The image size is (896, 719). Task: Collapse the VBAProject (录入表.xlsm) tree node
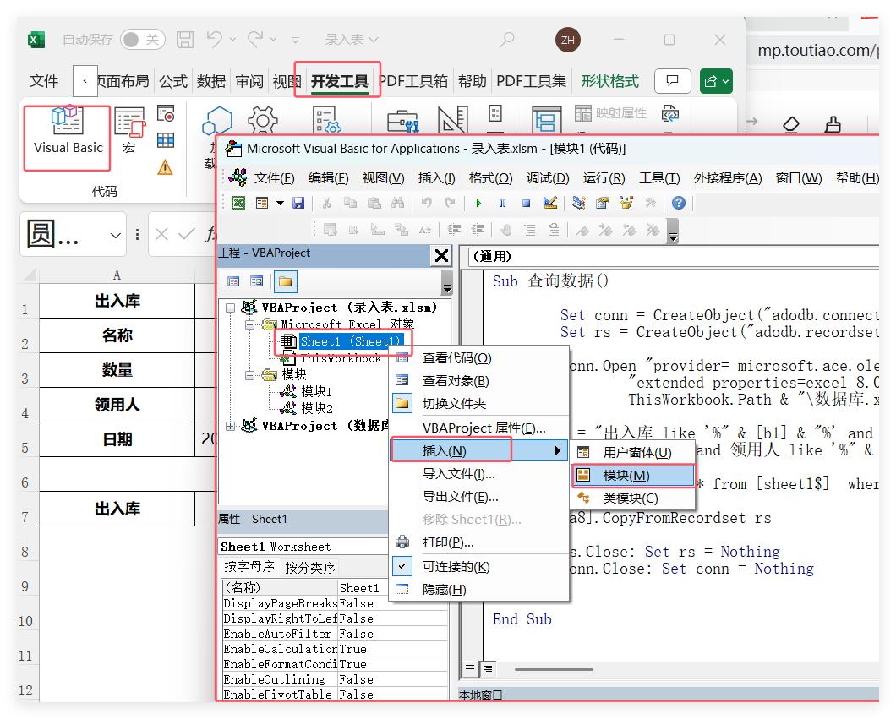230,308
